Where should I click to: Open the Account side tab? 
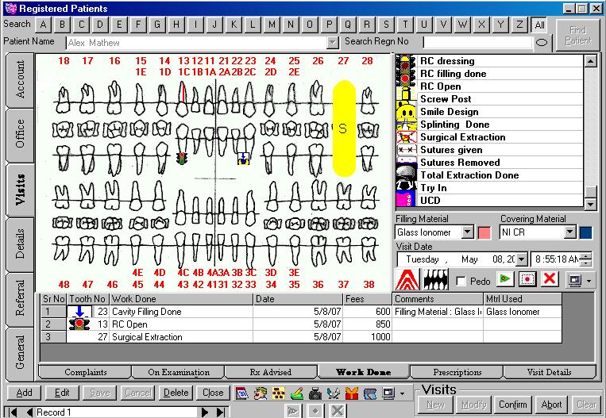(20, 80)
